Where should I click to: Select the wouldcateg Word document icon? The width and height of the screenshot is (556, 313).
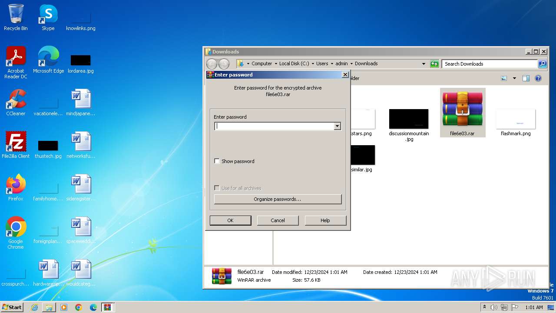[x=81, y=273]
